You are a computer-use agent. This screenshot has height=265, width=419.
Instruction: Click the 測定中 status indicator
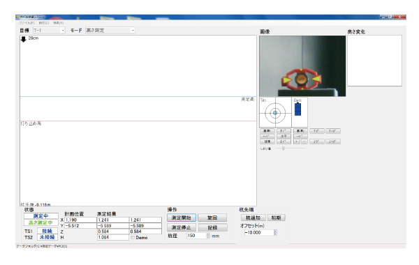tap(41, 216)
